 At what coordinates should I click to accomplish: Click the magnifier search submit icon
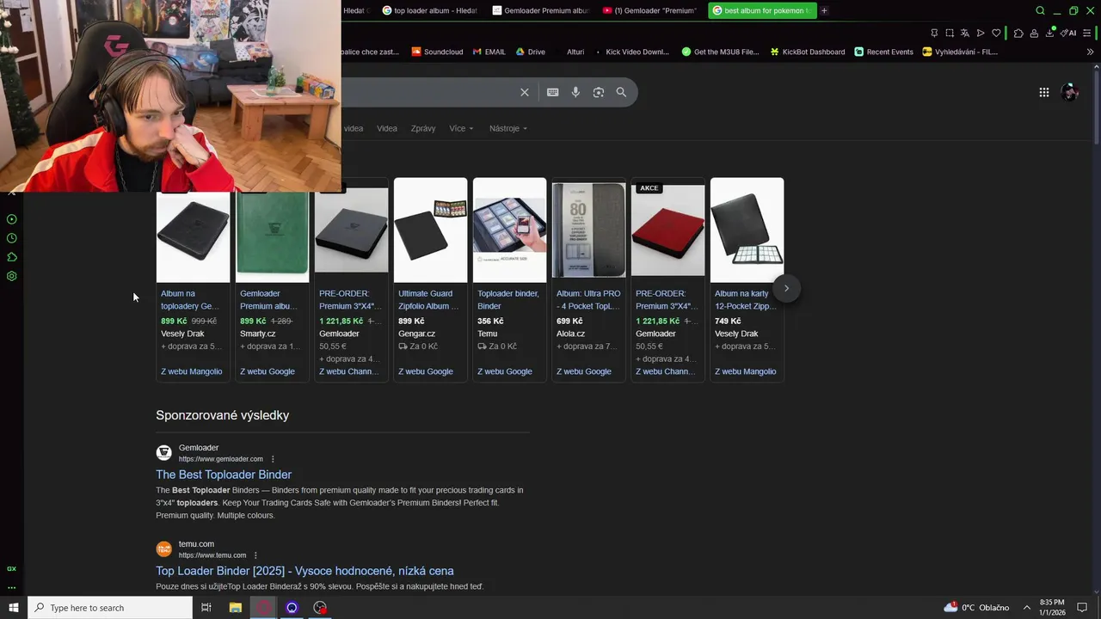click(x=621, y=92)
